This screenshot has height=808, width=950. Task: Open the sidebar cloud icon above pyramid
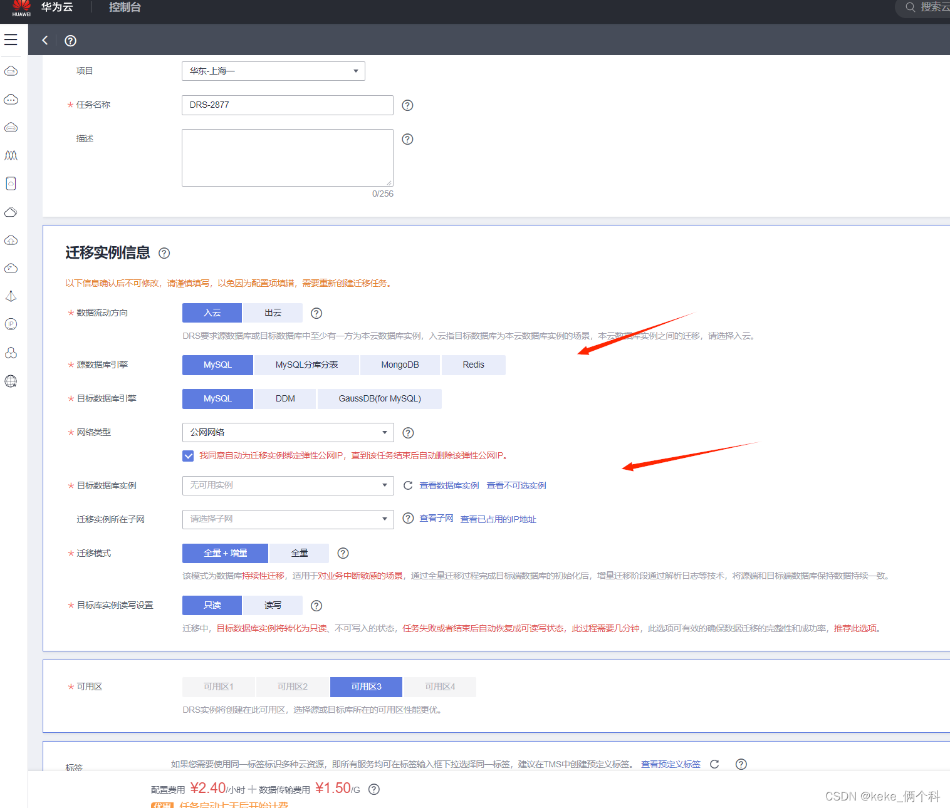(11, 268)
